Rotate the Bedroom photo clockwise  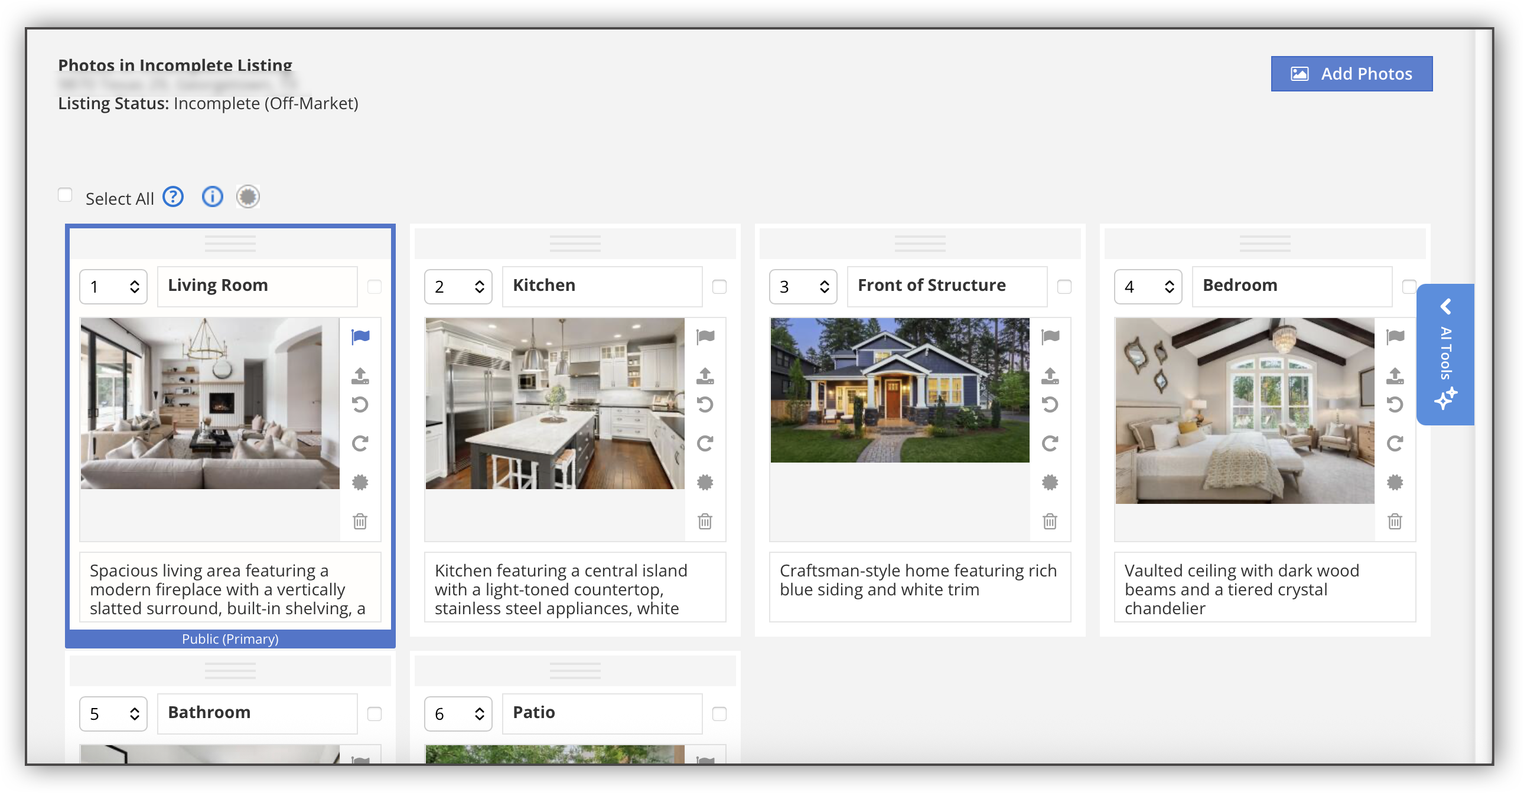pyautogui.click(x=1395, y=444)
